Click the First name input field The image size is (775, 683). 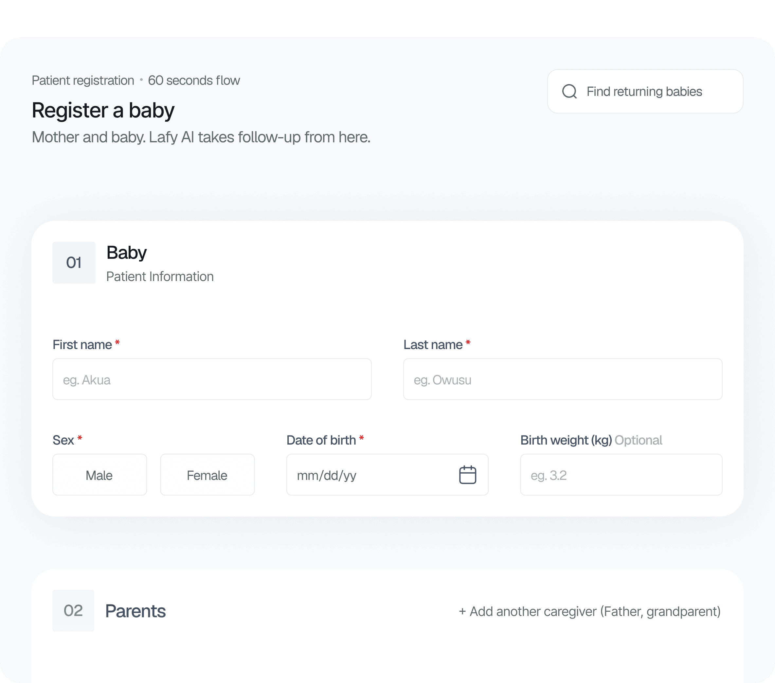212,379
